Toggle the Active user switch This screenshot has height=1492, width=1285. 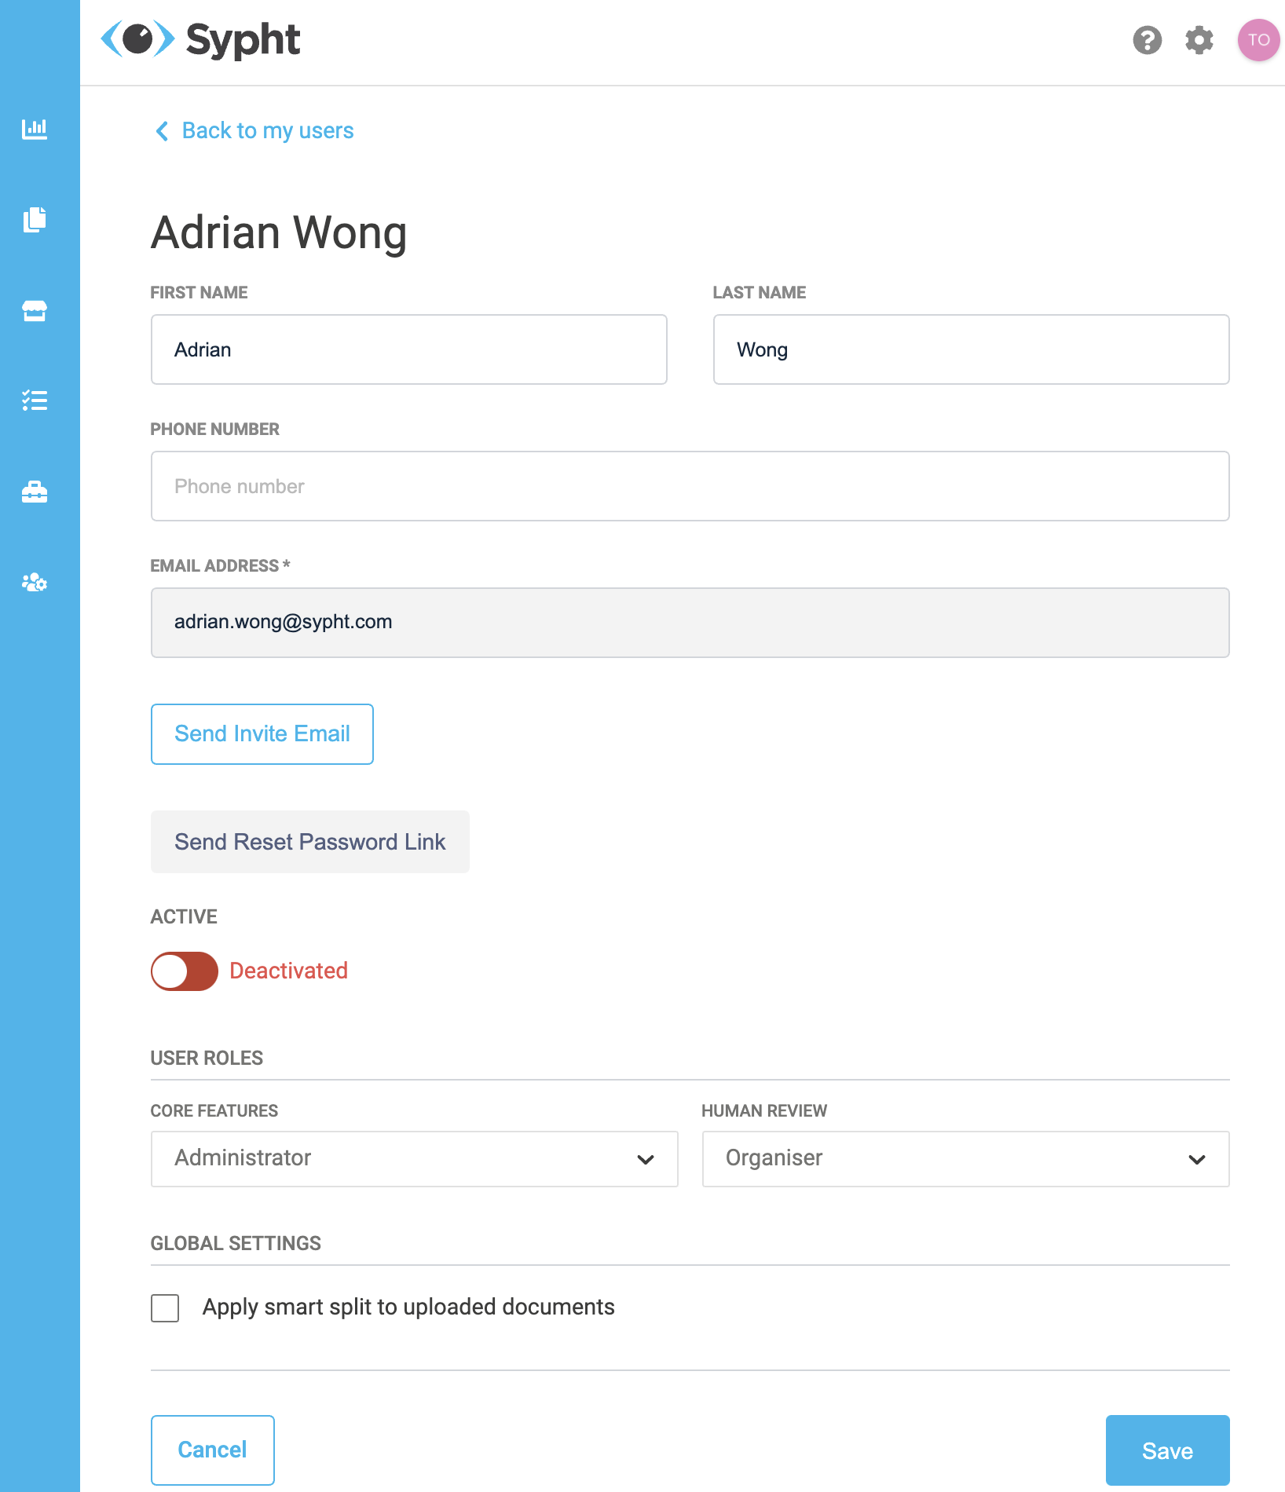pyautogui.click(x=185, y=971)
